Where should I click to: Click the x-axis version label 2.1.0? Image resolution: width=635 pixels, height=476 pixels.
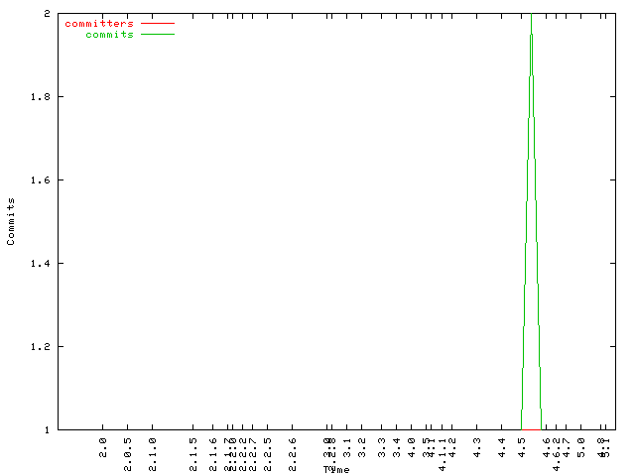pyautogui.click(x=152, y=449)
